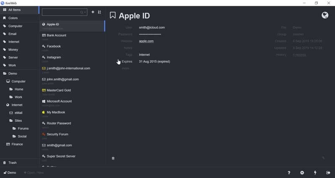The image size is (335, 178).
Task: Select the All Items menu entry
Action: pyautogui.click(x=14, y=10)
